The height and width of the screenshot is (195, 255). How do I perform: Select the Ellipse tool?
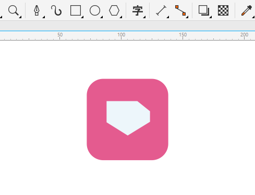(95, 10)
